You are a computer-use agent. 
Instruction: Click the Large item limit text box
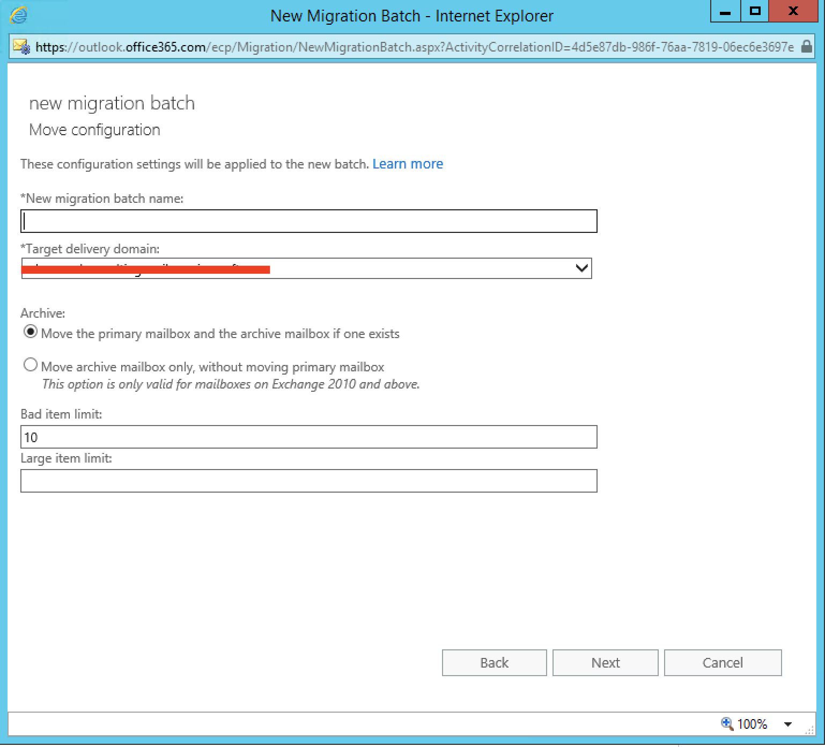[308, 481]
